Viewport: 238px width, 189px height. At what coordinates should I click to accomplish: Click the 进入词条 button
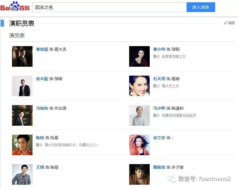coord(201,7)
